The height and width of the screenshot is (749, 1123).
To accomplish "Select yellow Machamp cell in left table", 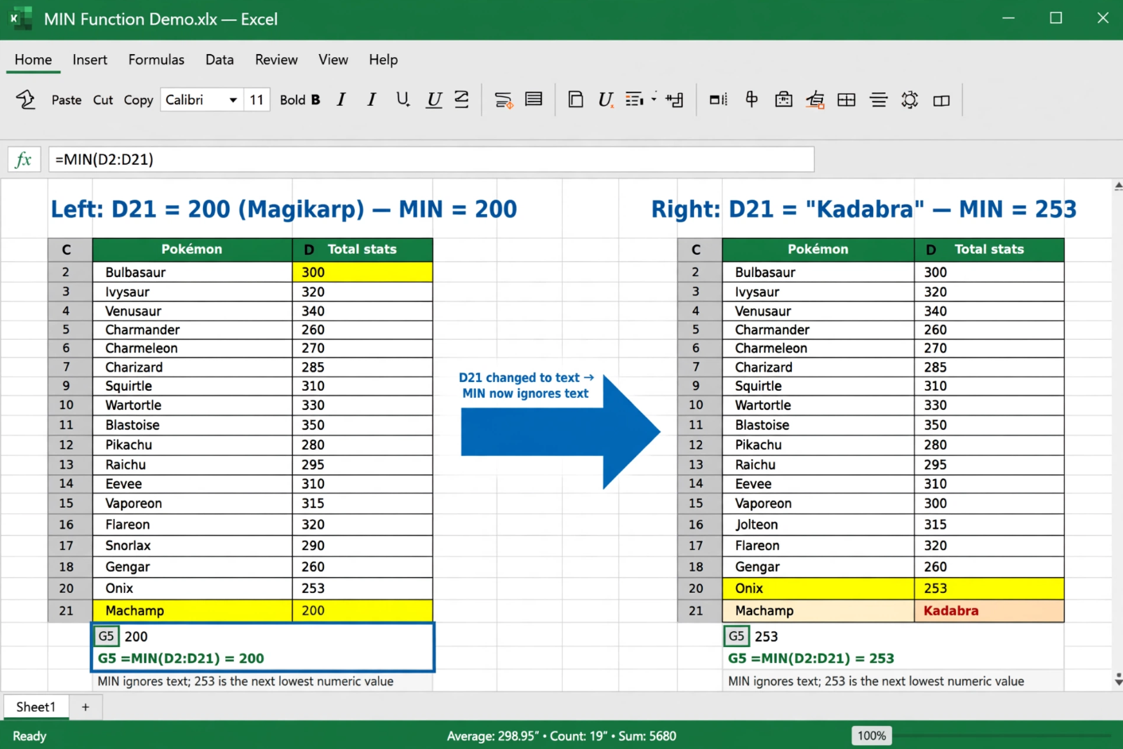I will pos(193,611).
